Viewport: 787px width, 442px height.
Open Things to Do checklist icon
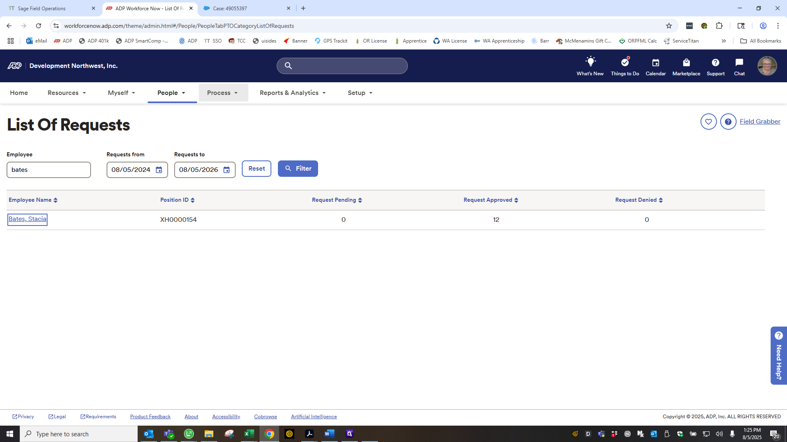625,62
